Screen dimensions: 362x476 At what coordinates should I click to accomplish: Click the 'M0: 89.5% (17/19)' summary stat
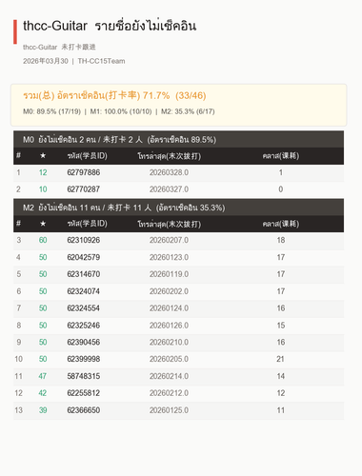(51, 111)
